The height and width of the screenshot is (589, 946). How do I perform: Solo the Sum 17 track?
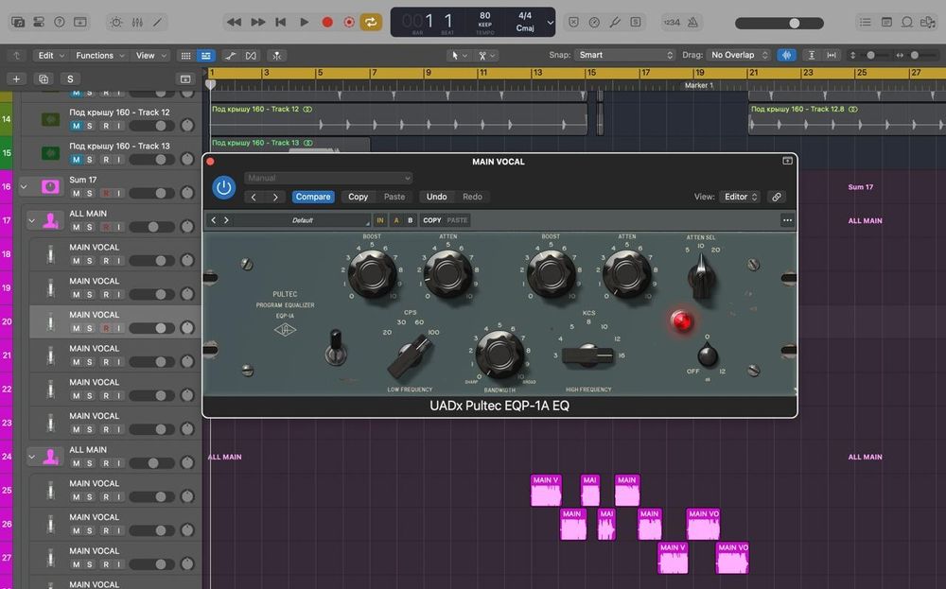[90, 193]
